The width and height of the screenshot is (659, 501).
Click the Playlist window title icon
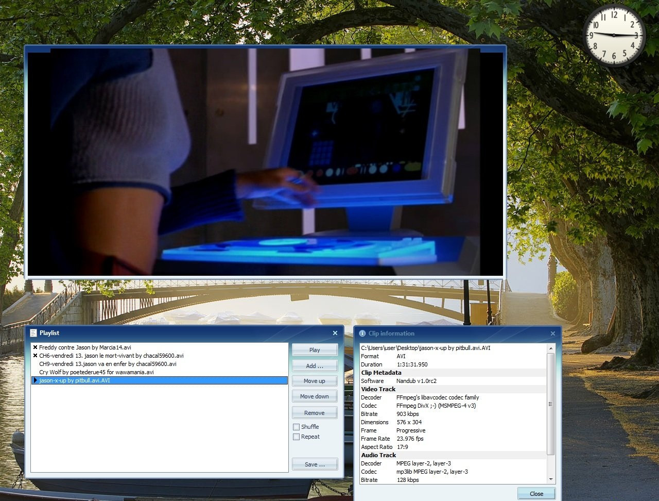click(x=33, y=333)
